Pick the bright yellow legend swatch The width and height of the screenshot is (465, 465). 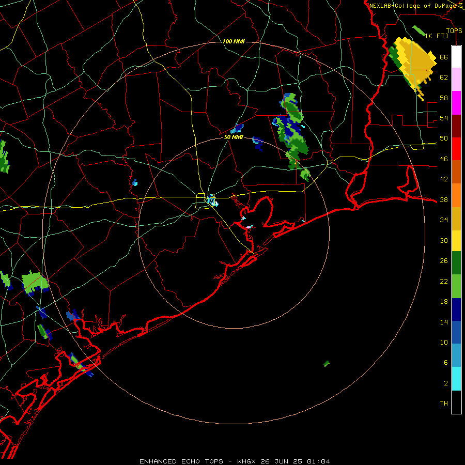[x=456, y=241]
